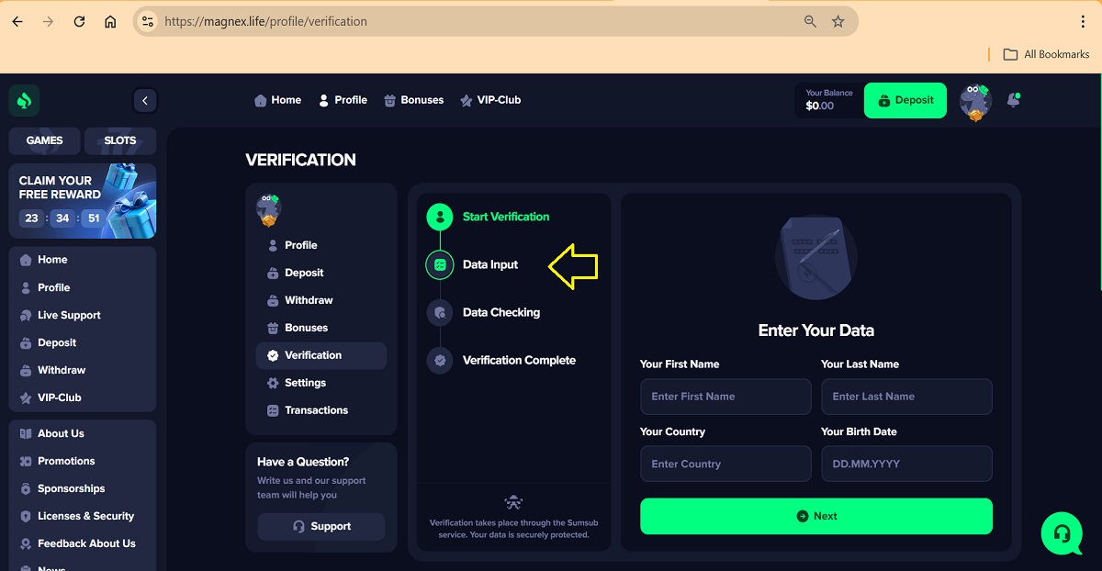Bookmark this page with star icon
This screenshot has height=571, width=1102.
click(x=838, y=21)
